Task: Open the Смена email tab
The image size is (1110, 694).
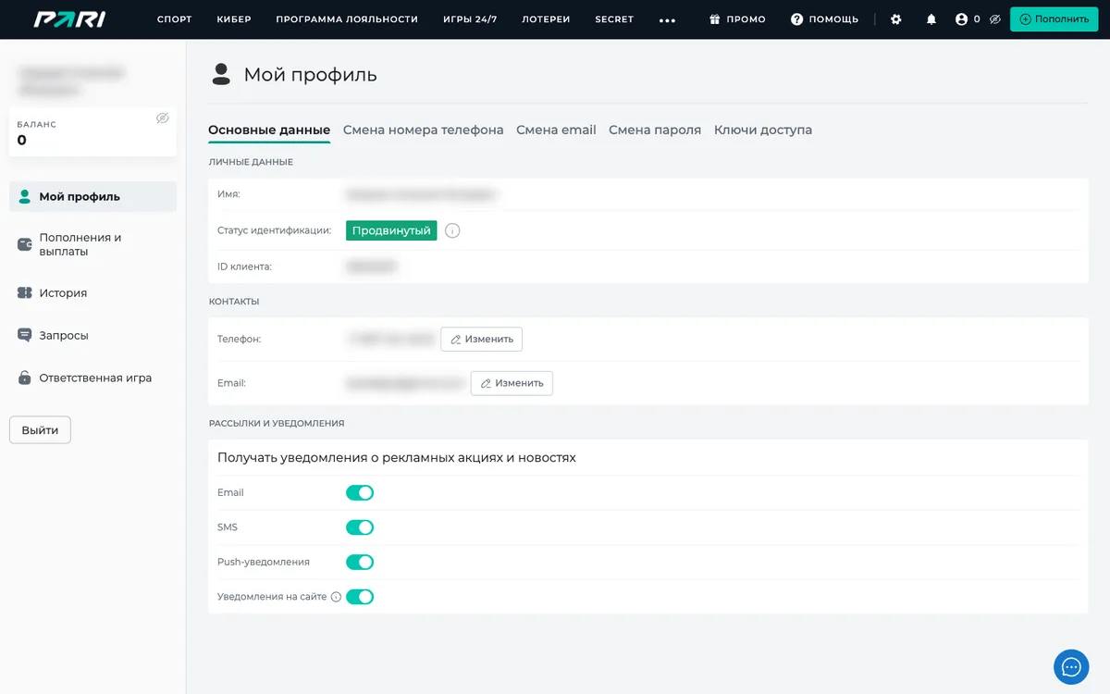Action: point(556,130)
